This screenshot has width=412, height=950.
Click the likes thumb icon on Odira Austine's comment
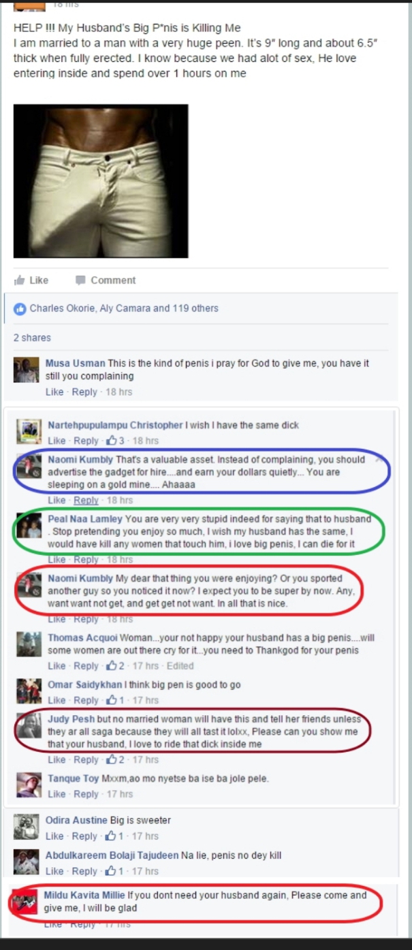click(x=109, y=836)
